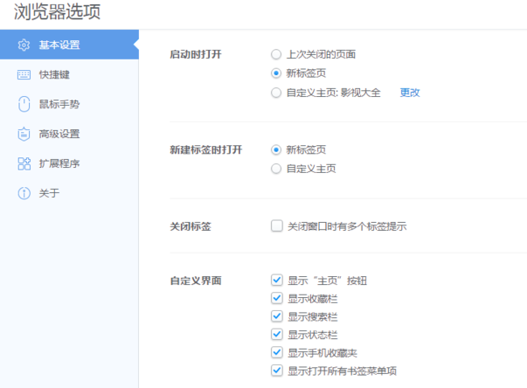Switch to the 高级设置 section

pos(59,134)
